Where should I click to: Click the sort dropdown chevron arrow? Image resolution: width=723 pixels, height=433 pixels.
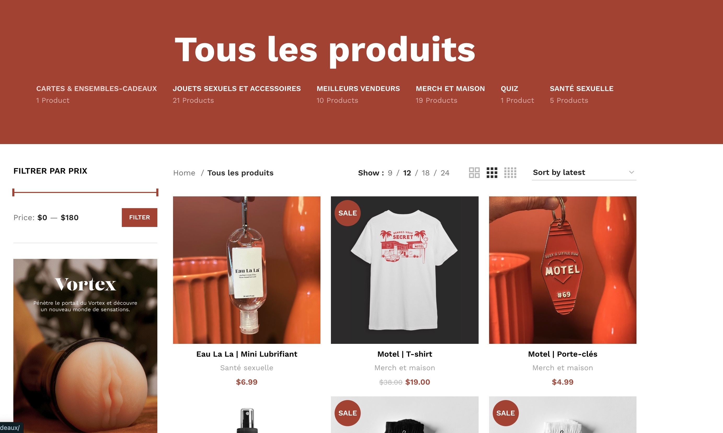[632, 172]
